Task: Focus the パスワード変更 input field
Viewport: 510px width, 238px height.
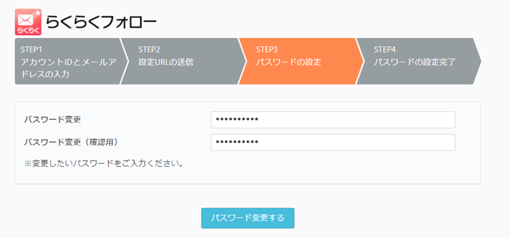Action: (333, 120)
